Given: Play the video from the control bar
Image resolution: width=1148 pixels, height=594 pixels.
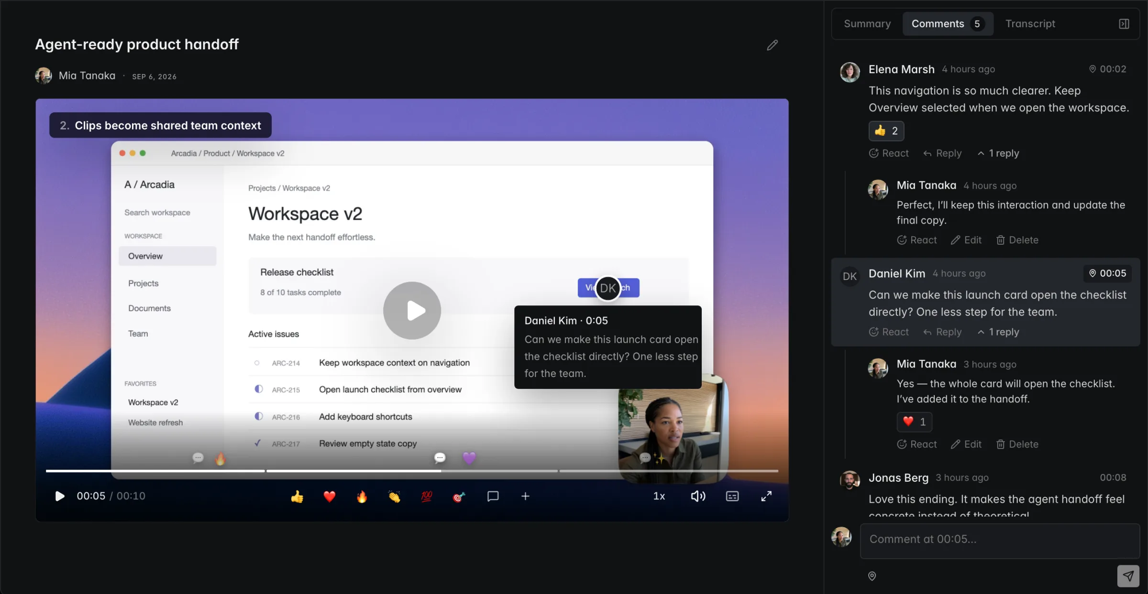Looking at the screenshot, I should pyautogui.click(x=60, y=496).
